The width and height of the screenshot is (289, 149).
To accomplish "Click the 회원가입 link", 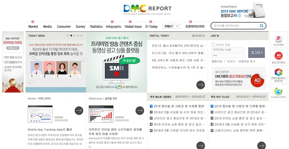I will pos(217,61).
